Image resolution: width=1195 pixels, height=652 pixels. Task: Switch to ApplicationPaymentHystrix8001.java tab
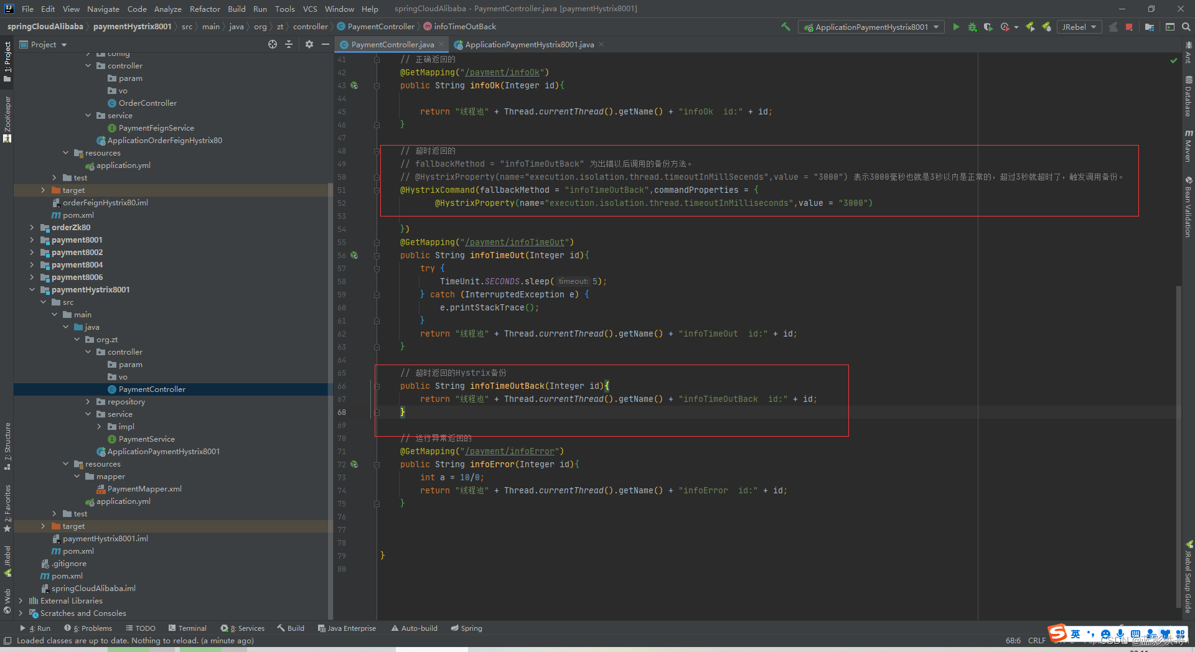pyautogui.click(x=529, y=44)
